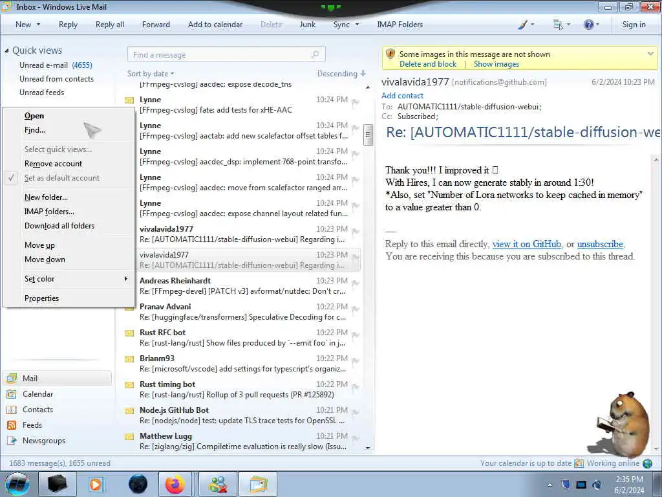Image resolution: width=662 pixels, height=497 pixels.
Task: Toggle flag on Brianm93 message
Action: coord(355,360)
